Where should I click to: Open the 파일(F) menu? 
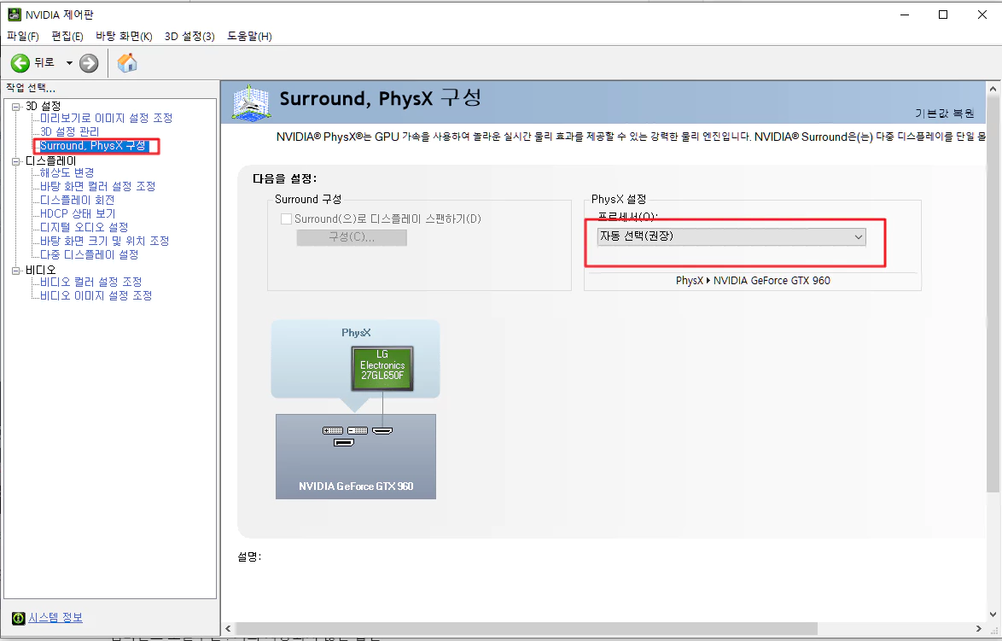(x=23, y=37)
